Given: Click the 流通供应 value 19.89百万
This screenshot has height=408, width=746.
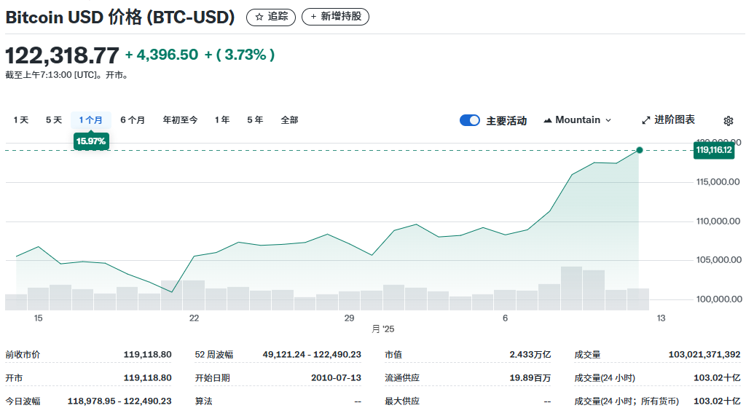Looking at the screenshot, I should point(530,378).
